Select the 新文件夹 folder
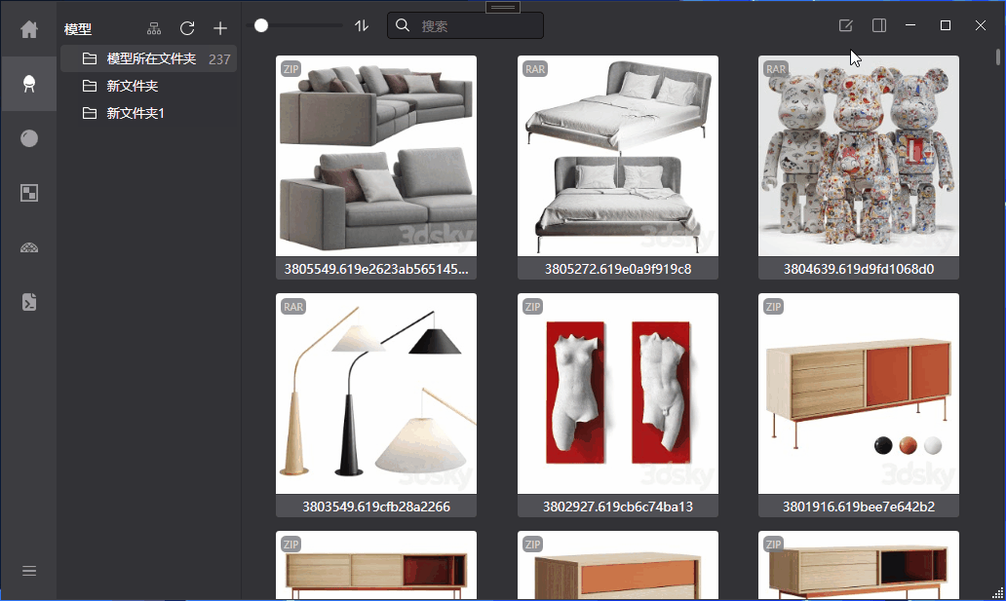Viewport: 1006px width, 601px height. 133,86
